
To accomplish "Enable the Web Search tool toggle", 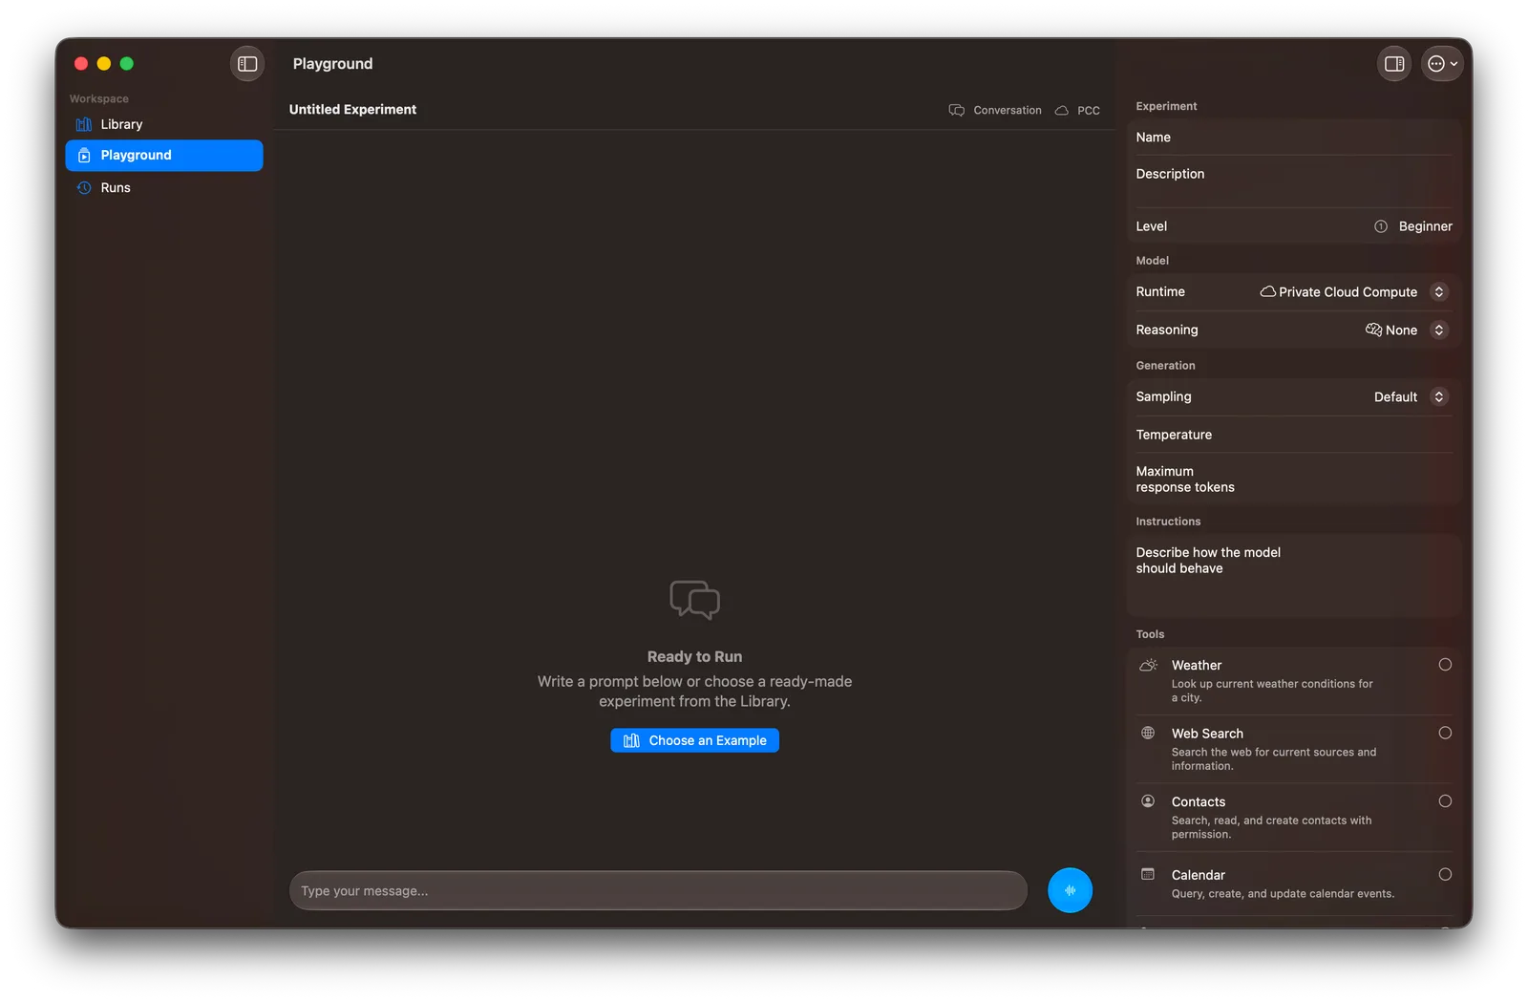I will point(1445,733).
